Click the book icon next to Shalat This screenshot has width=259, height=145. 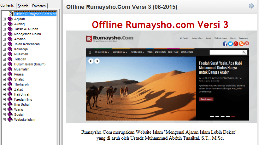[x=10, y=79]
